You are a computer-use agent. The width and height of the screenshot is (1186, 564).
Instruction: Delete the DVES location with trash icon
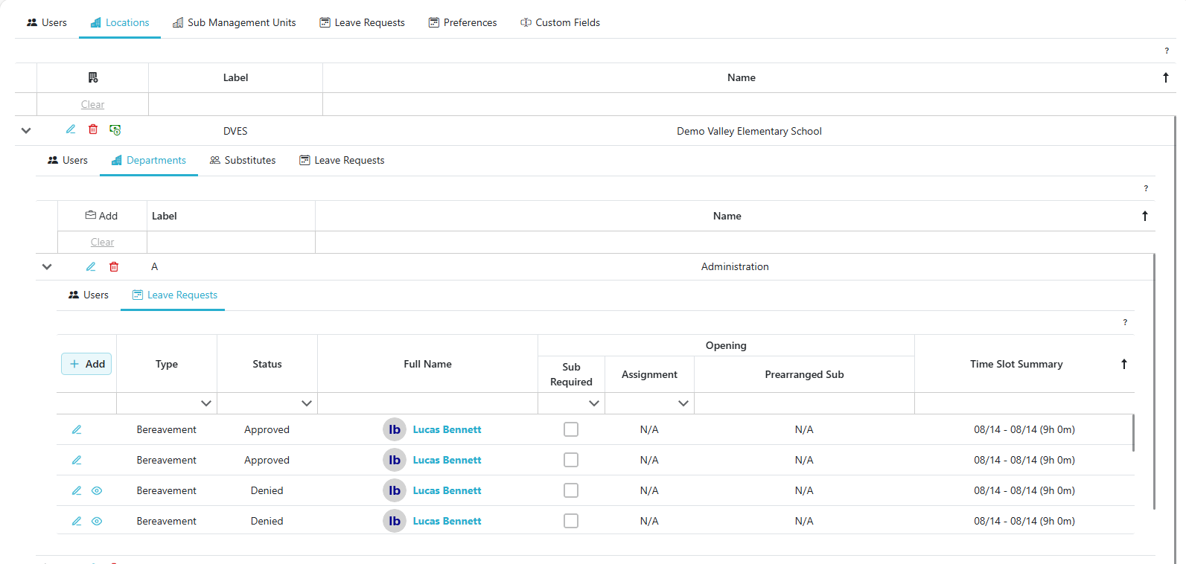(x=93, y=129)
